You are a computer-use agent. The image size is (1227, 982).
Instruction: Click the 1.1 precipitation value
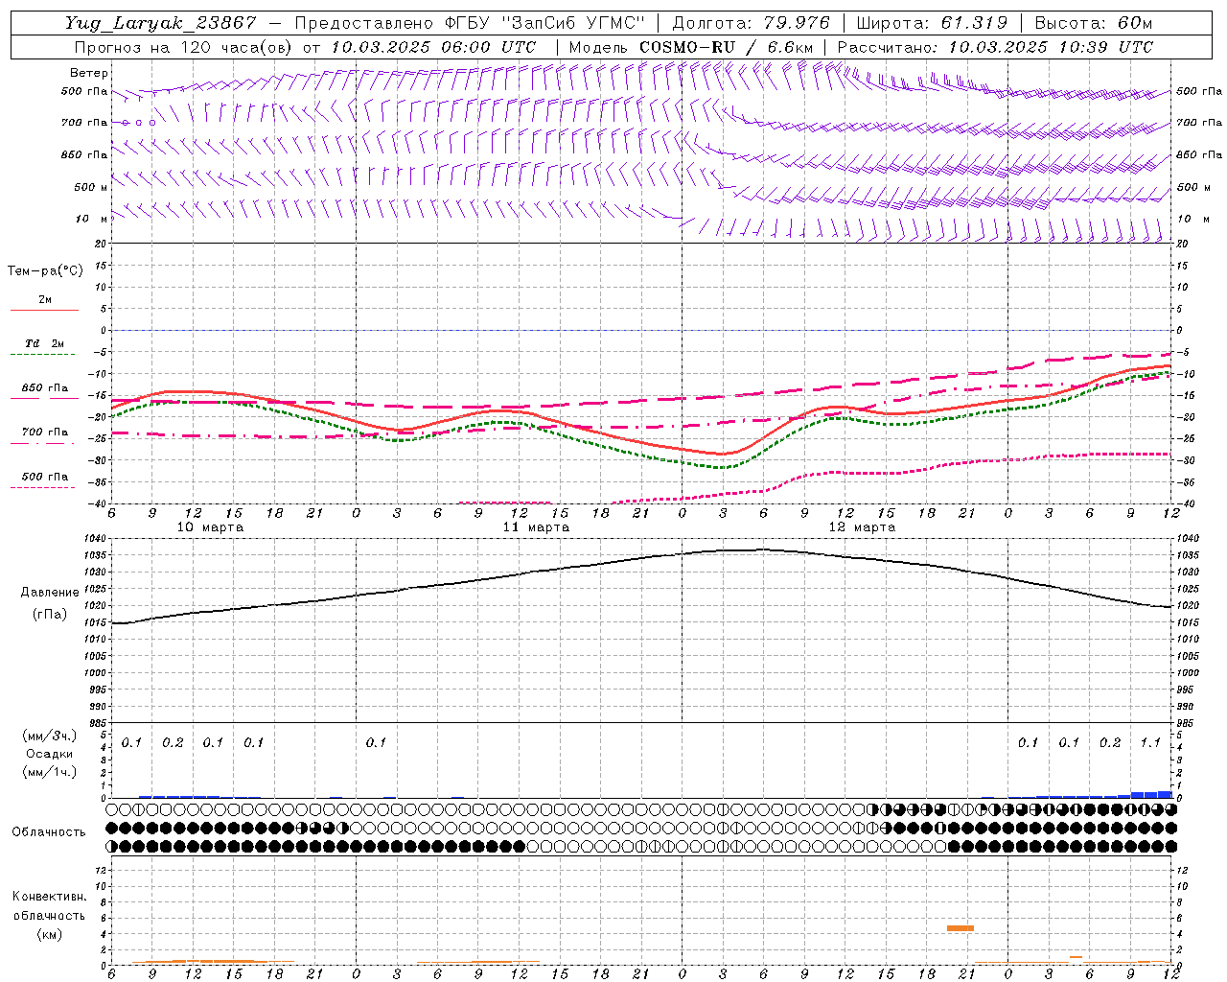tap(1150, 743)
